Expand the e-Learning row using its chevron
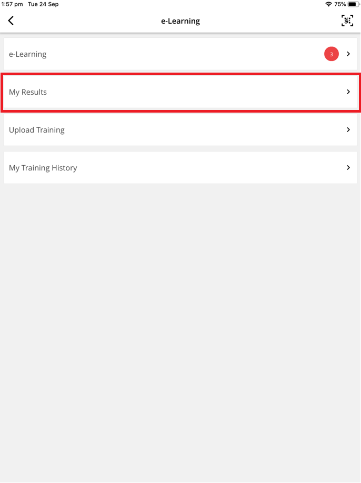Image resolution: width=361 pixels, height=483 pixels. (x=348, y=54)
